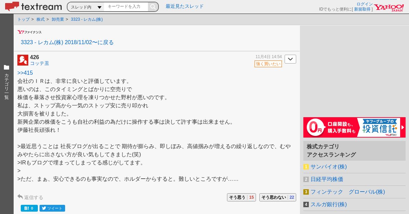Share post with ツイート button

(52, 208)
